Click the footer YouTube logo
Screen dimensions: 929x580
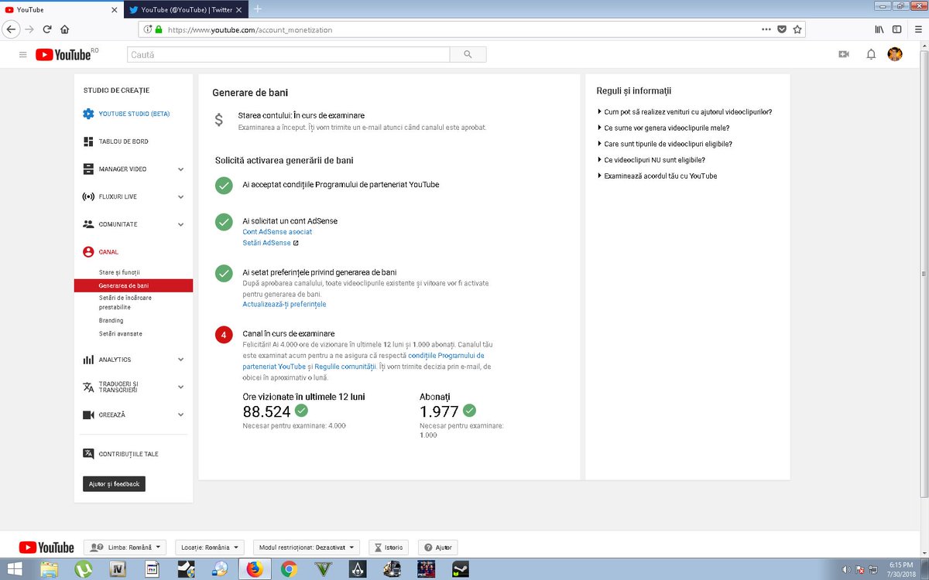[46, 548]
